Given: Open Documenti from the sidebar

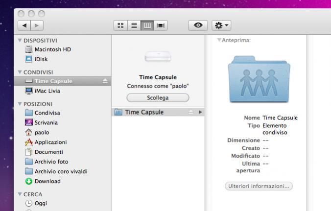Looking at the screenshot, I should [63, 152].
